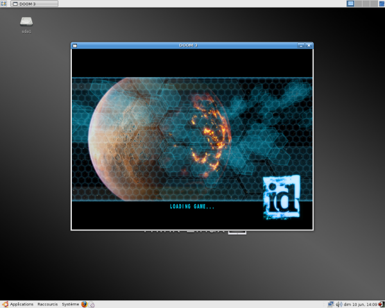Open the calendar from the clock dim 10 jun. 14:09
The image size is (385, 308).
click(360, 305)
